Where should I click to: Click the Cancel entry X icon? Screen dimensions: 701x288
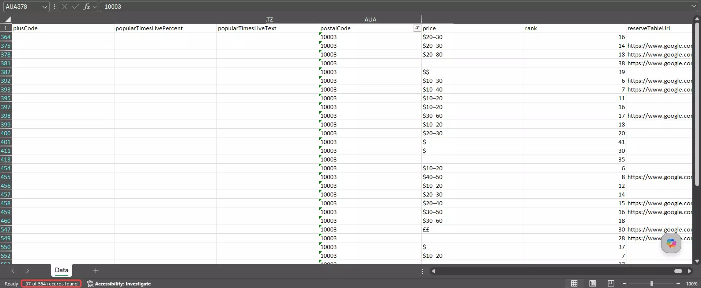pyautogui.click(x=65, y=7)
